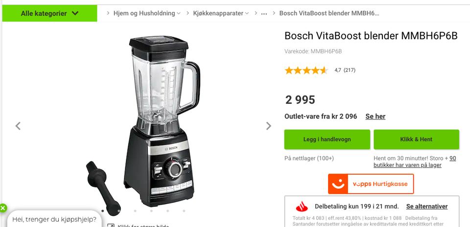Open the larger image icon
The height and width of the screenshot is (227, 470).
pos(111,226)
